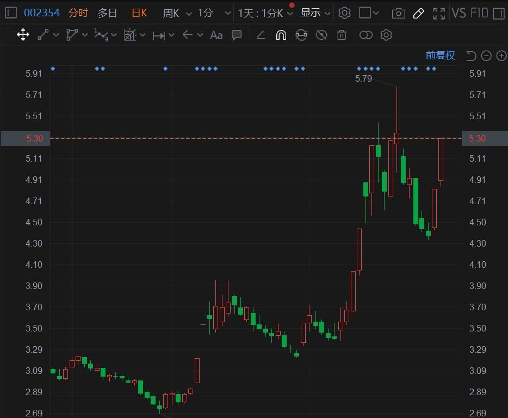Select the chart analysis region tool
The height and width of the screenshot is (418, 508).
click(130, 35)
